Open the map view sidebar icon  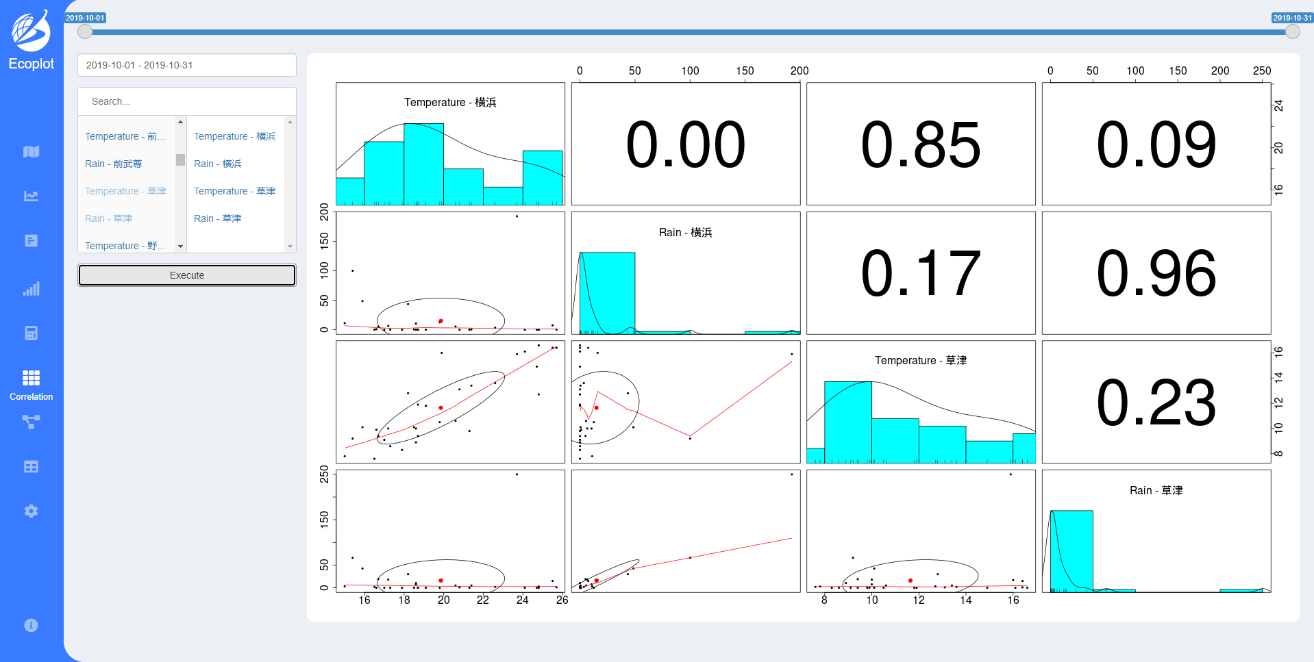(x=31, y=151)
